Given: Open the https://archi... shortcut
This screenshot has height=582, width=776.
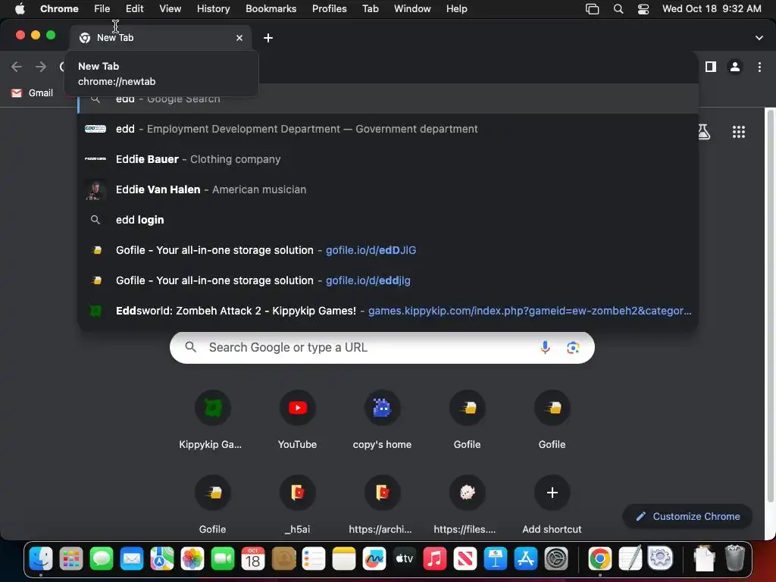Looking at the screenshot, I should point(382,504).
